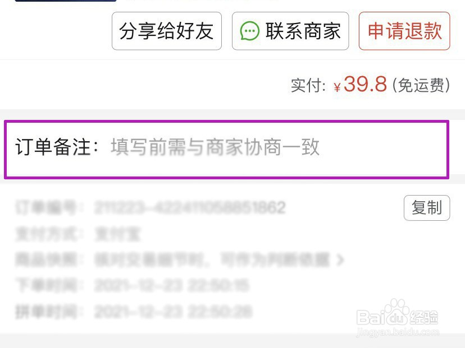Click the 免运费 free shipping label

coord(421,85)
